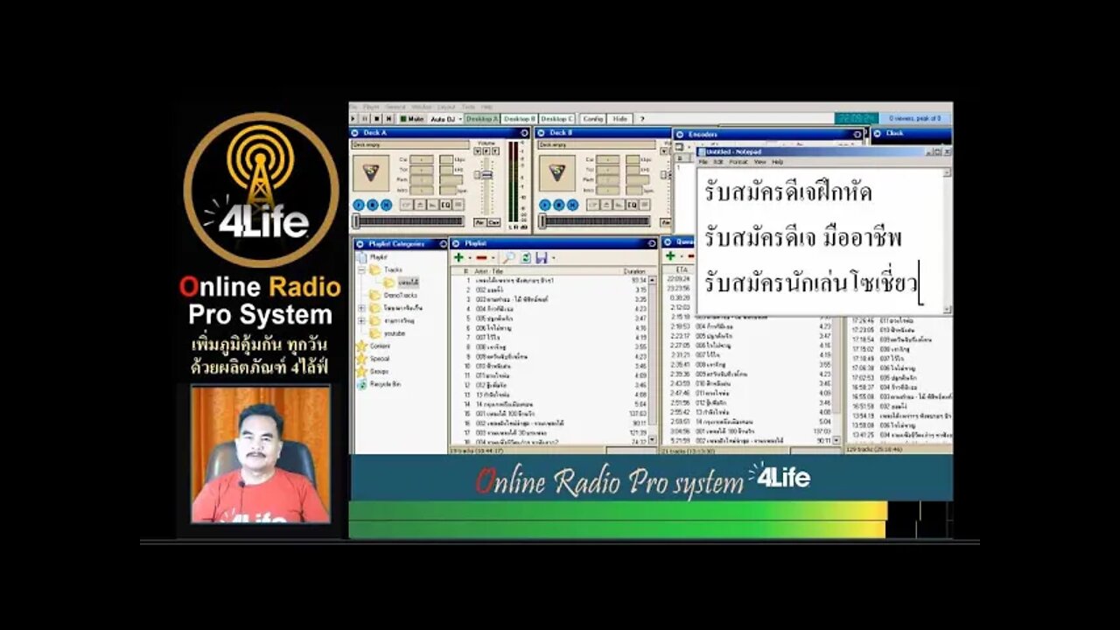Click Deck A volume slider handle
The height and width of the screenshot is (630, 1120).
pos(486,175)
